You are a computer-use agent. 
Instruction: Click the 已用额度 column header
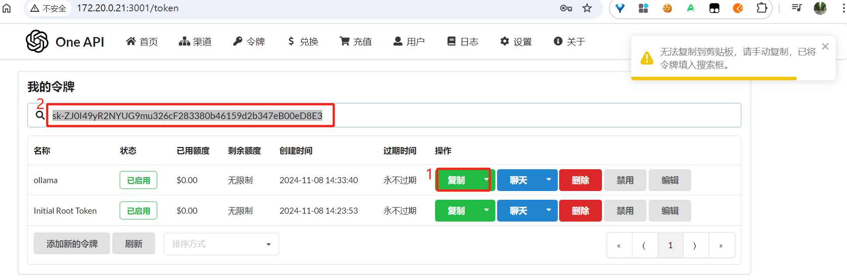193,150
